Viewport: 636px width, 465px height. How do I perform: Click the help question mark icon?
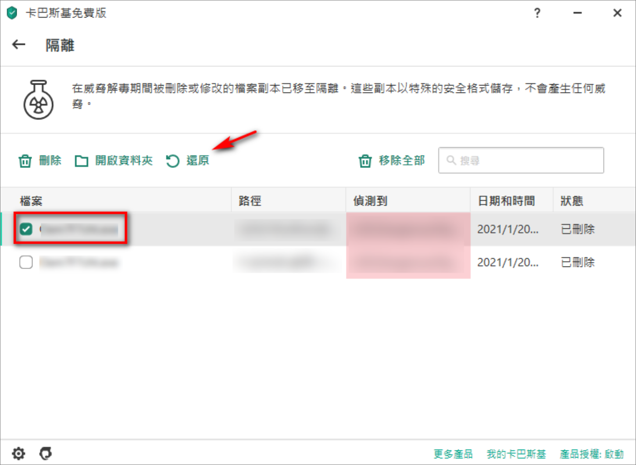pos(537,13)
